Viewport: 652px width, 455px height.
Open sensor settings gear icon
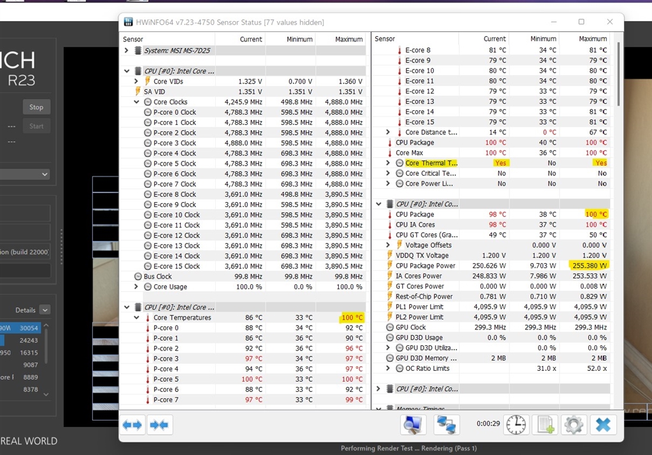pos(574,424)
